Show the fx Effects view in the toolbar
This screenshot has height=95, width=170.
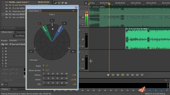coord(59,3)
